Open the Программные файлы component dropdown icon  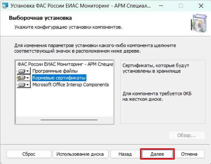point(24,71)
